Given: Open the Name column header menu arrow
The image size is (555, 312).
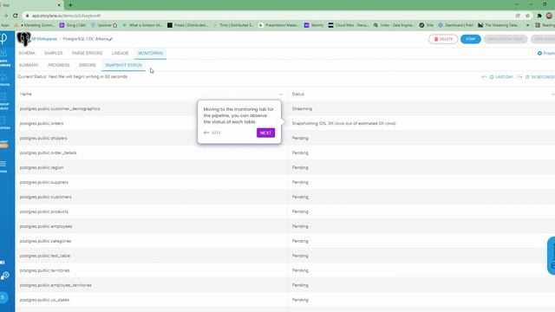Looking at the screenshot, I should (281, 94).
